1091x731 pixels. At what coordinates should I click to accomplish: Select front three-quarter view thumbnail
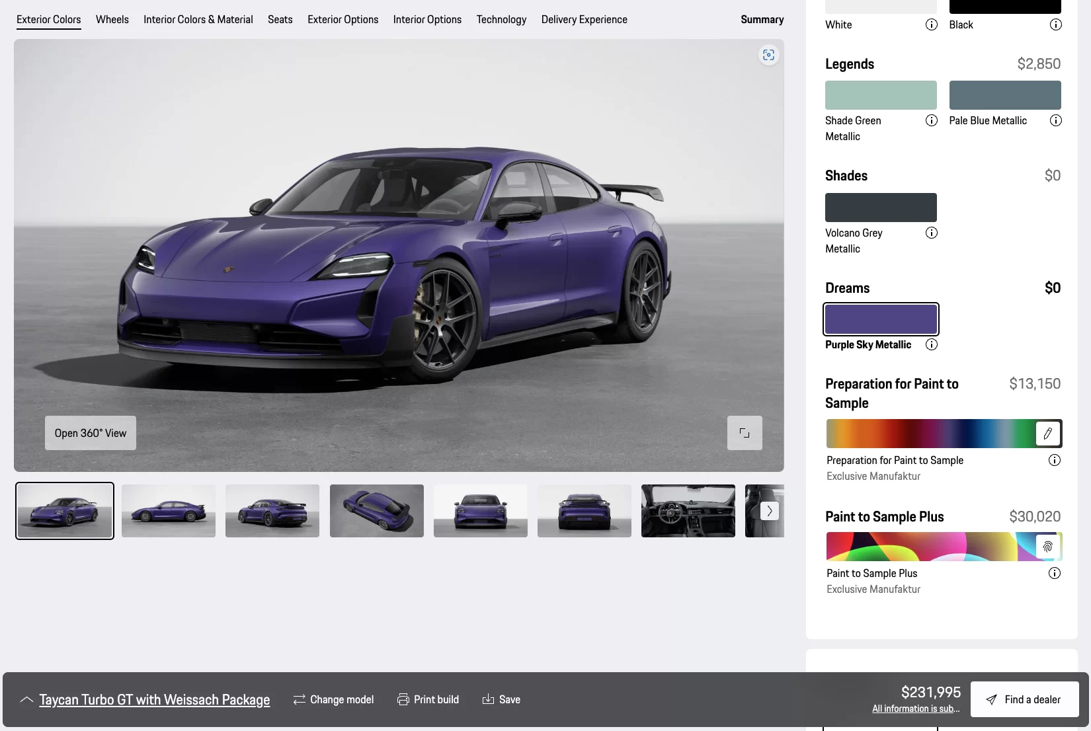click(x=65, y=511)
